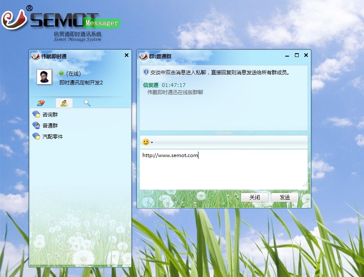364x277 pixels.
Task: Maximize the 群:普通群 chat window
Action: (x=297, y=55)
